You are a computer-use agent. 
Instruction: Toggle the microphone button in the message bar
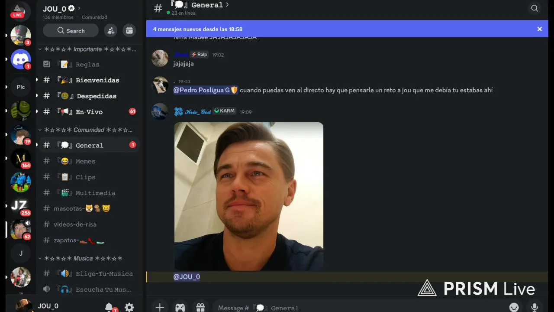pyautogui.click(x=535, y=307)
